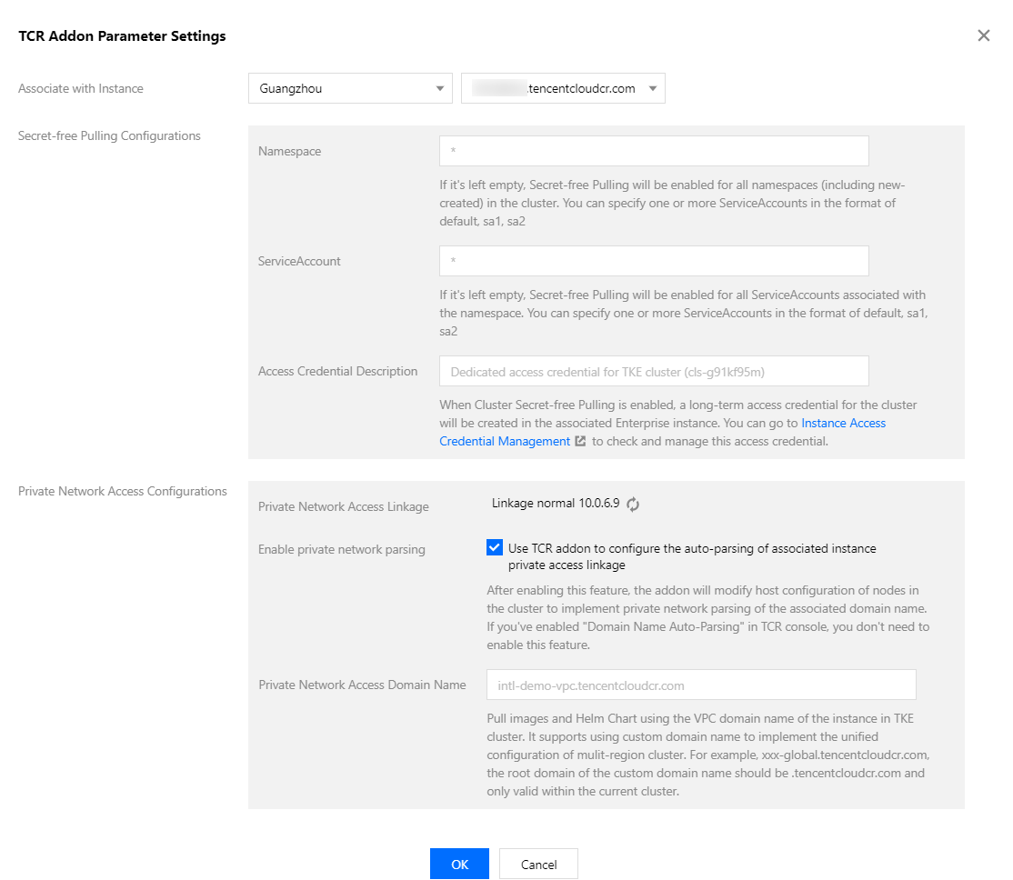The width and height of the screenshot is (1013, 880).
Task: Click 'Secret-free Pulling Configurations' section label
Action: (x=109, y=135)
